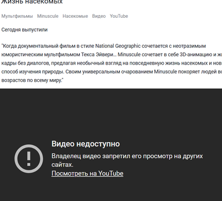
Task: Open the Мультфильмы tag
Action: click(x=17, y=16)
